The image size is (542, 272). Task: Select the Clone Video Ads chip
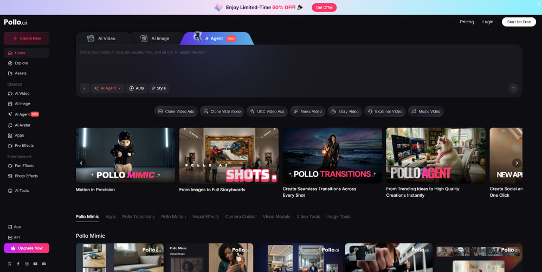click(x=176, y=111)
